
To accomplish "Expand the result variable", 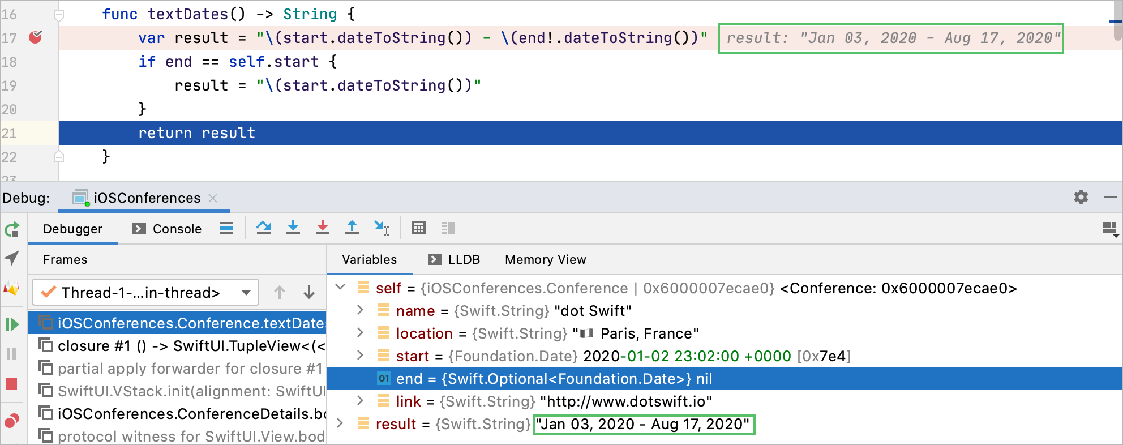I will 340,423.
